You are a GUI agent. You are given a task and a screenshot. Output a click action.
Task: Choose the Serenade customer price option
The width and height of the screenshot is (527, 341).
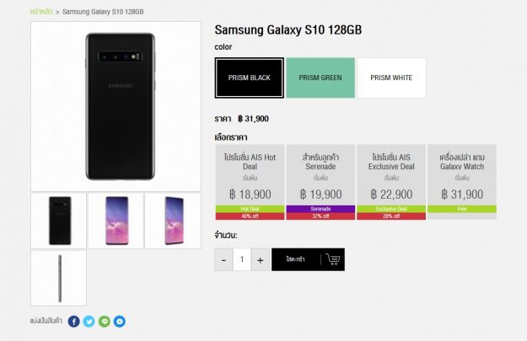click(320, 182)
